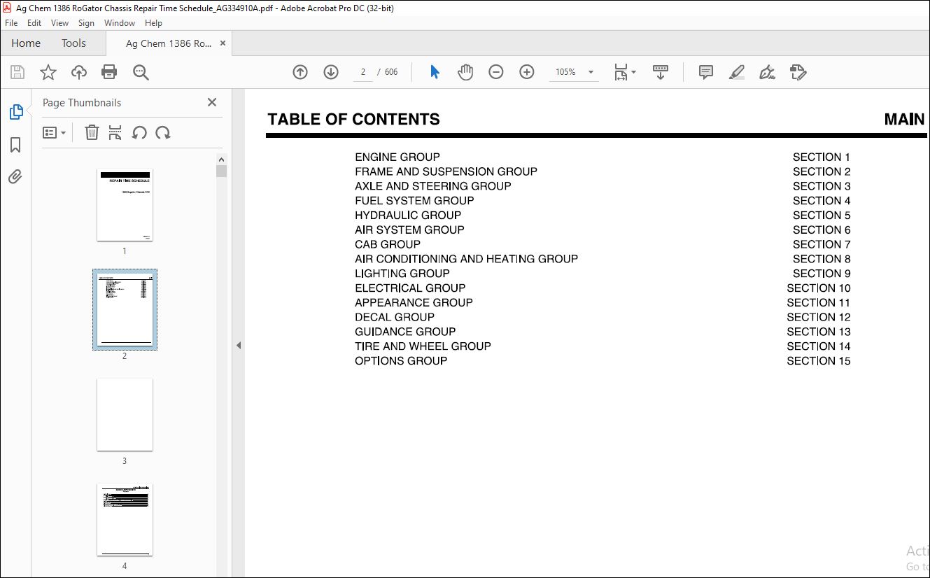Image resolution: width=930 pixels, height=578 pixels.
Task: Open the Sign menu
Action: (x=87, y=23)
